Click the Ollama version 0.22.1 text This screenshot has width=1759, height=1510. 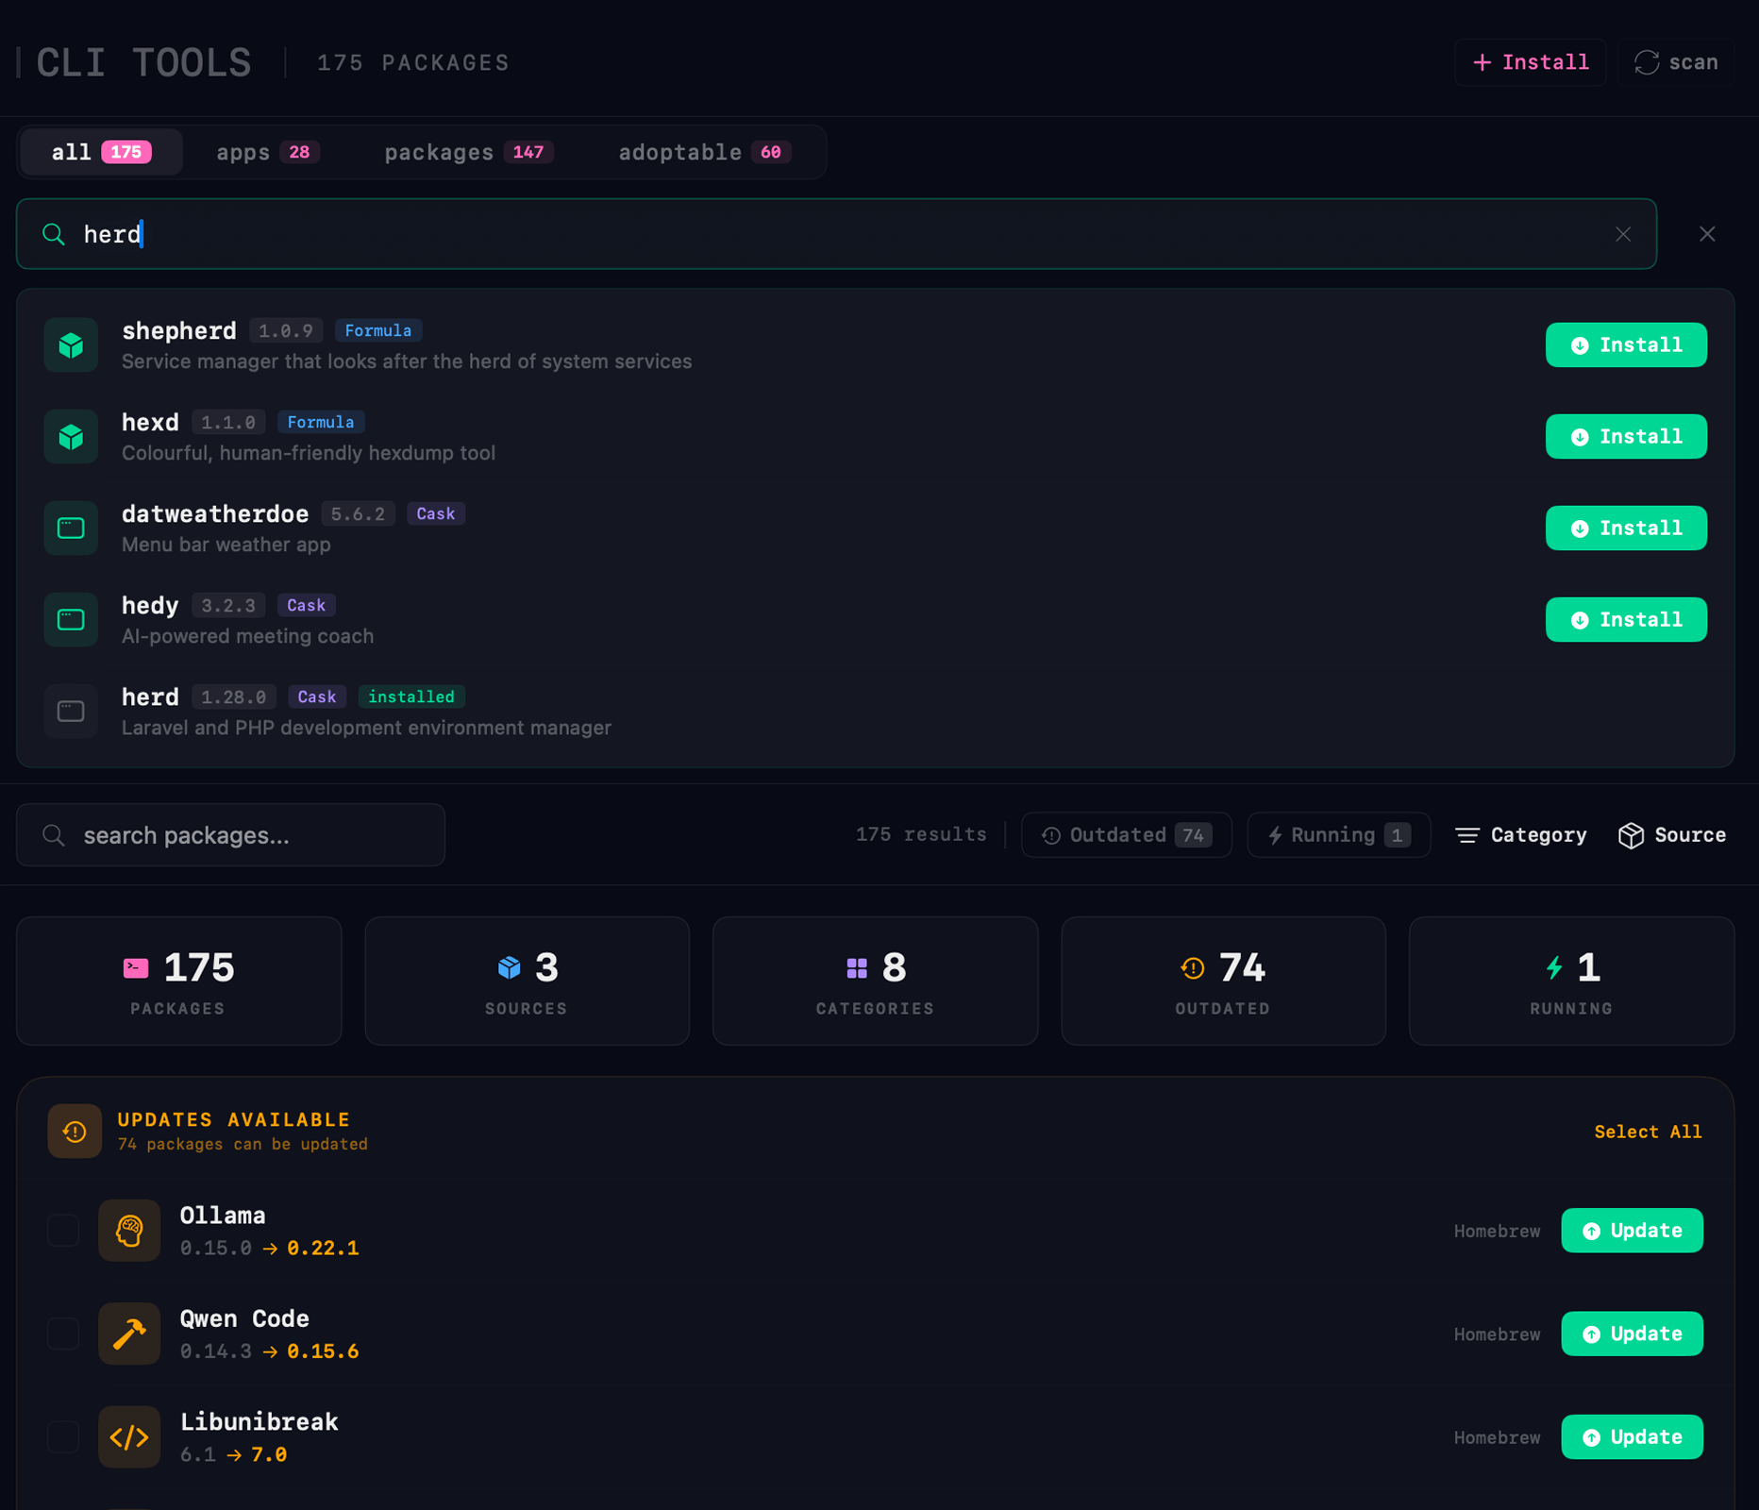pyautogui.click(x=323, y=1248)
